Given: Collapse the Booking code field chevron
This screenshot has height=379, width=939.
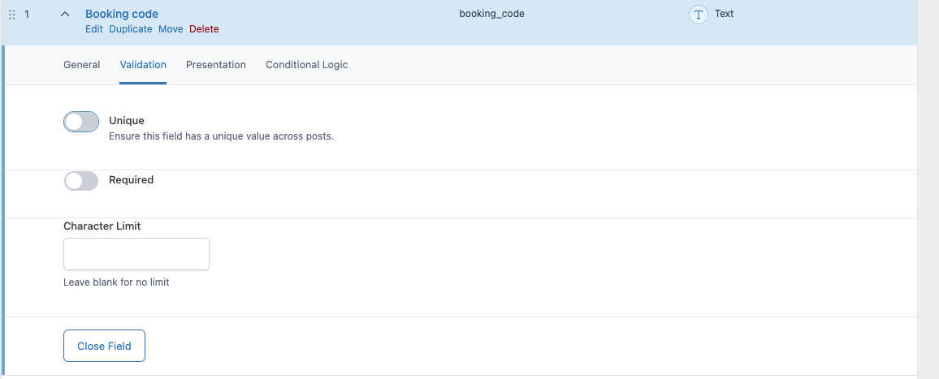Looking at the screenshot, I should coord(65,14).
